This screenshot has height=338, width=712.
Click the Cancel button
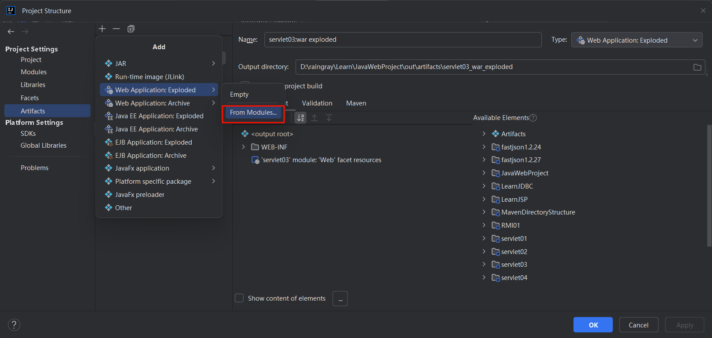pos(639,325)
